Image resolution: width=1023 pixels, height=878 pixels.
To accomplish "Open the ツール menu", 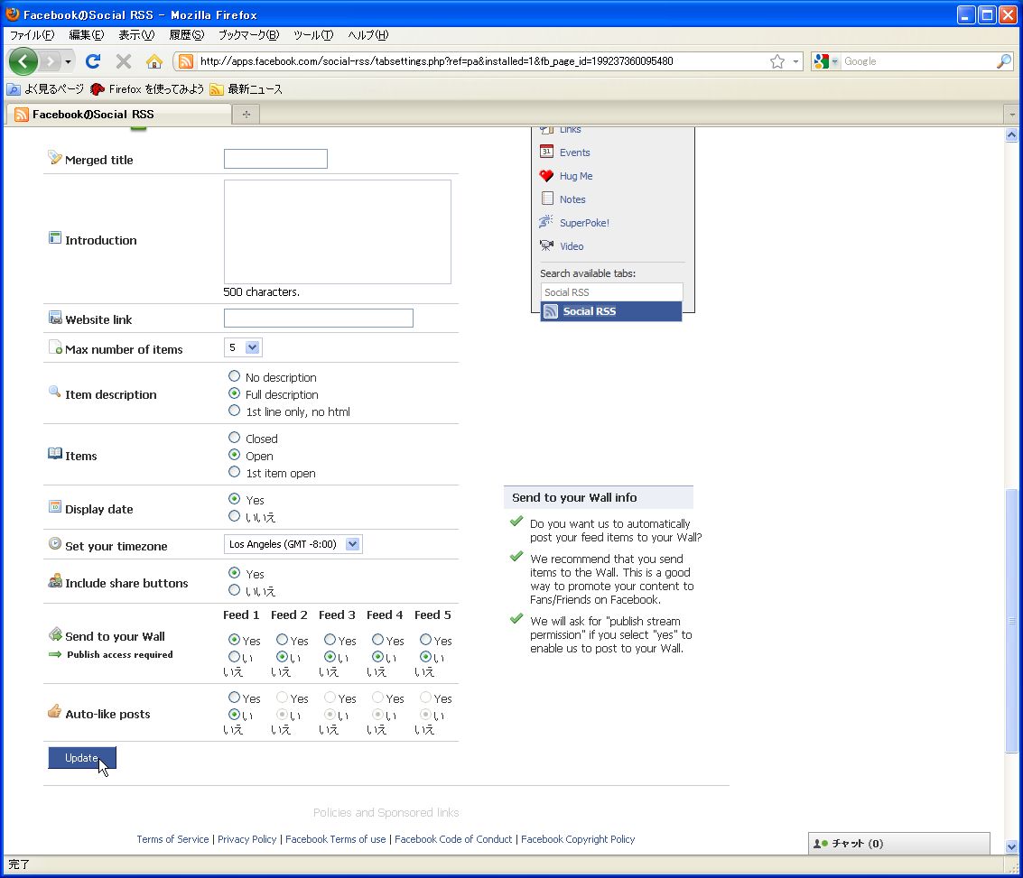I will [313, 35].
